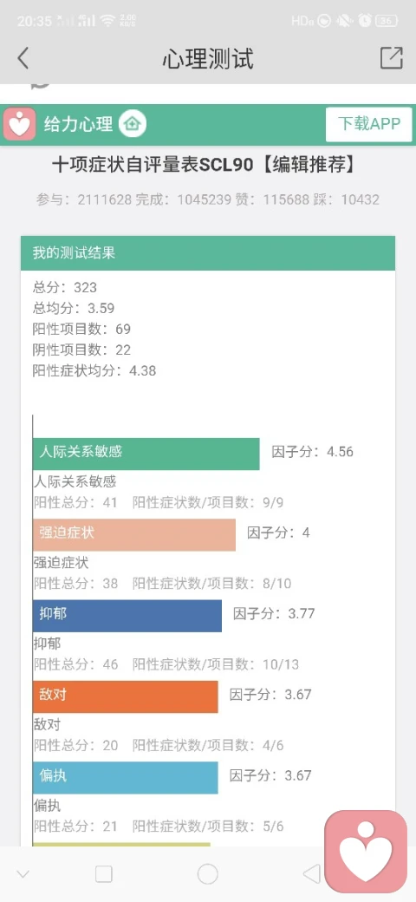Viewport: 416px width, 902px height.
Task: Click the 下载APP button
Action: coord(369,124)
